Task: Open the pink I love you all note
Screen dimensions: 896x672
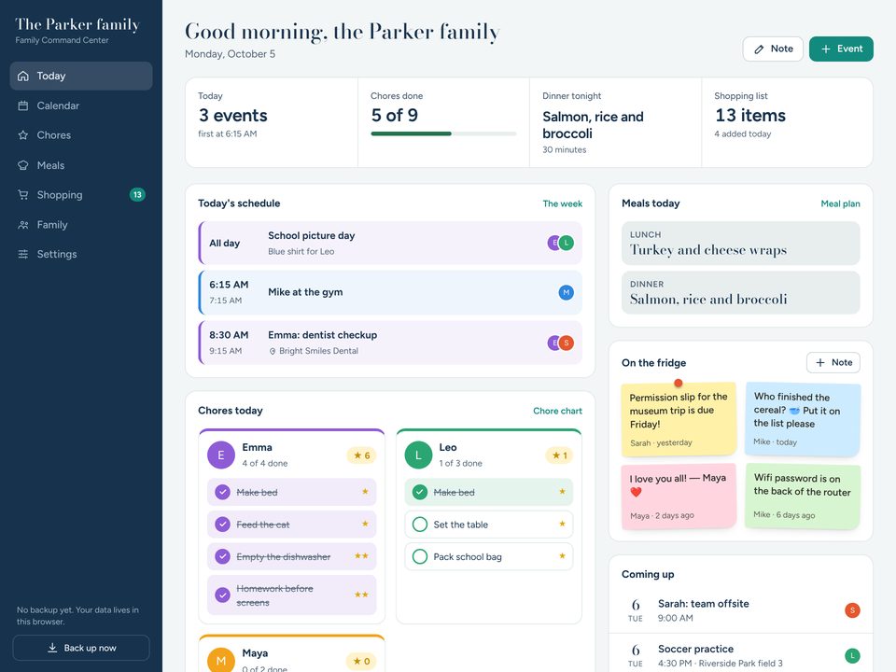Action: point(679,497)
